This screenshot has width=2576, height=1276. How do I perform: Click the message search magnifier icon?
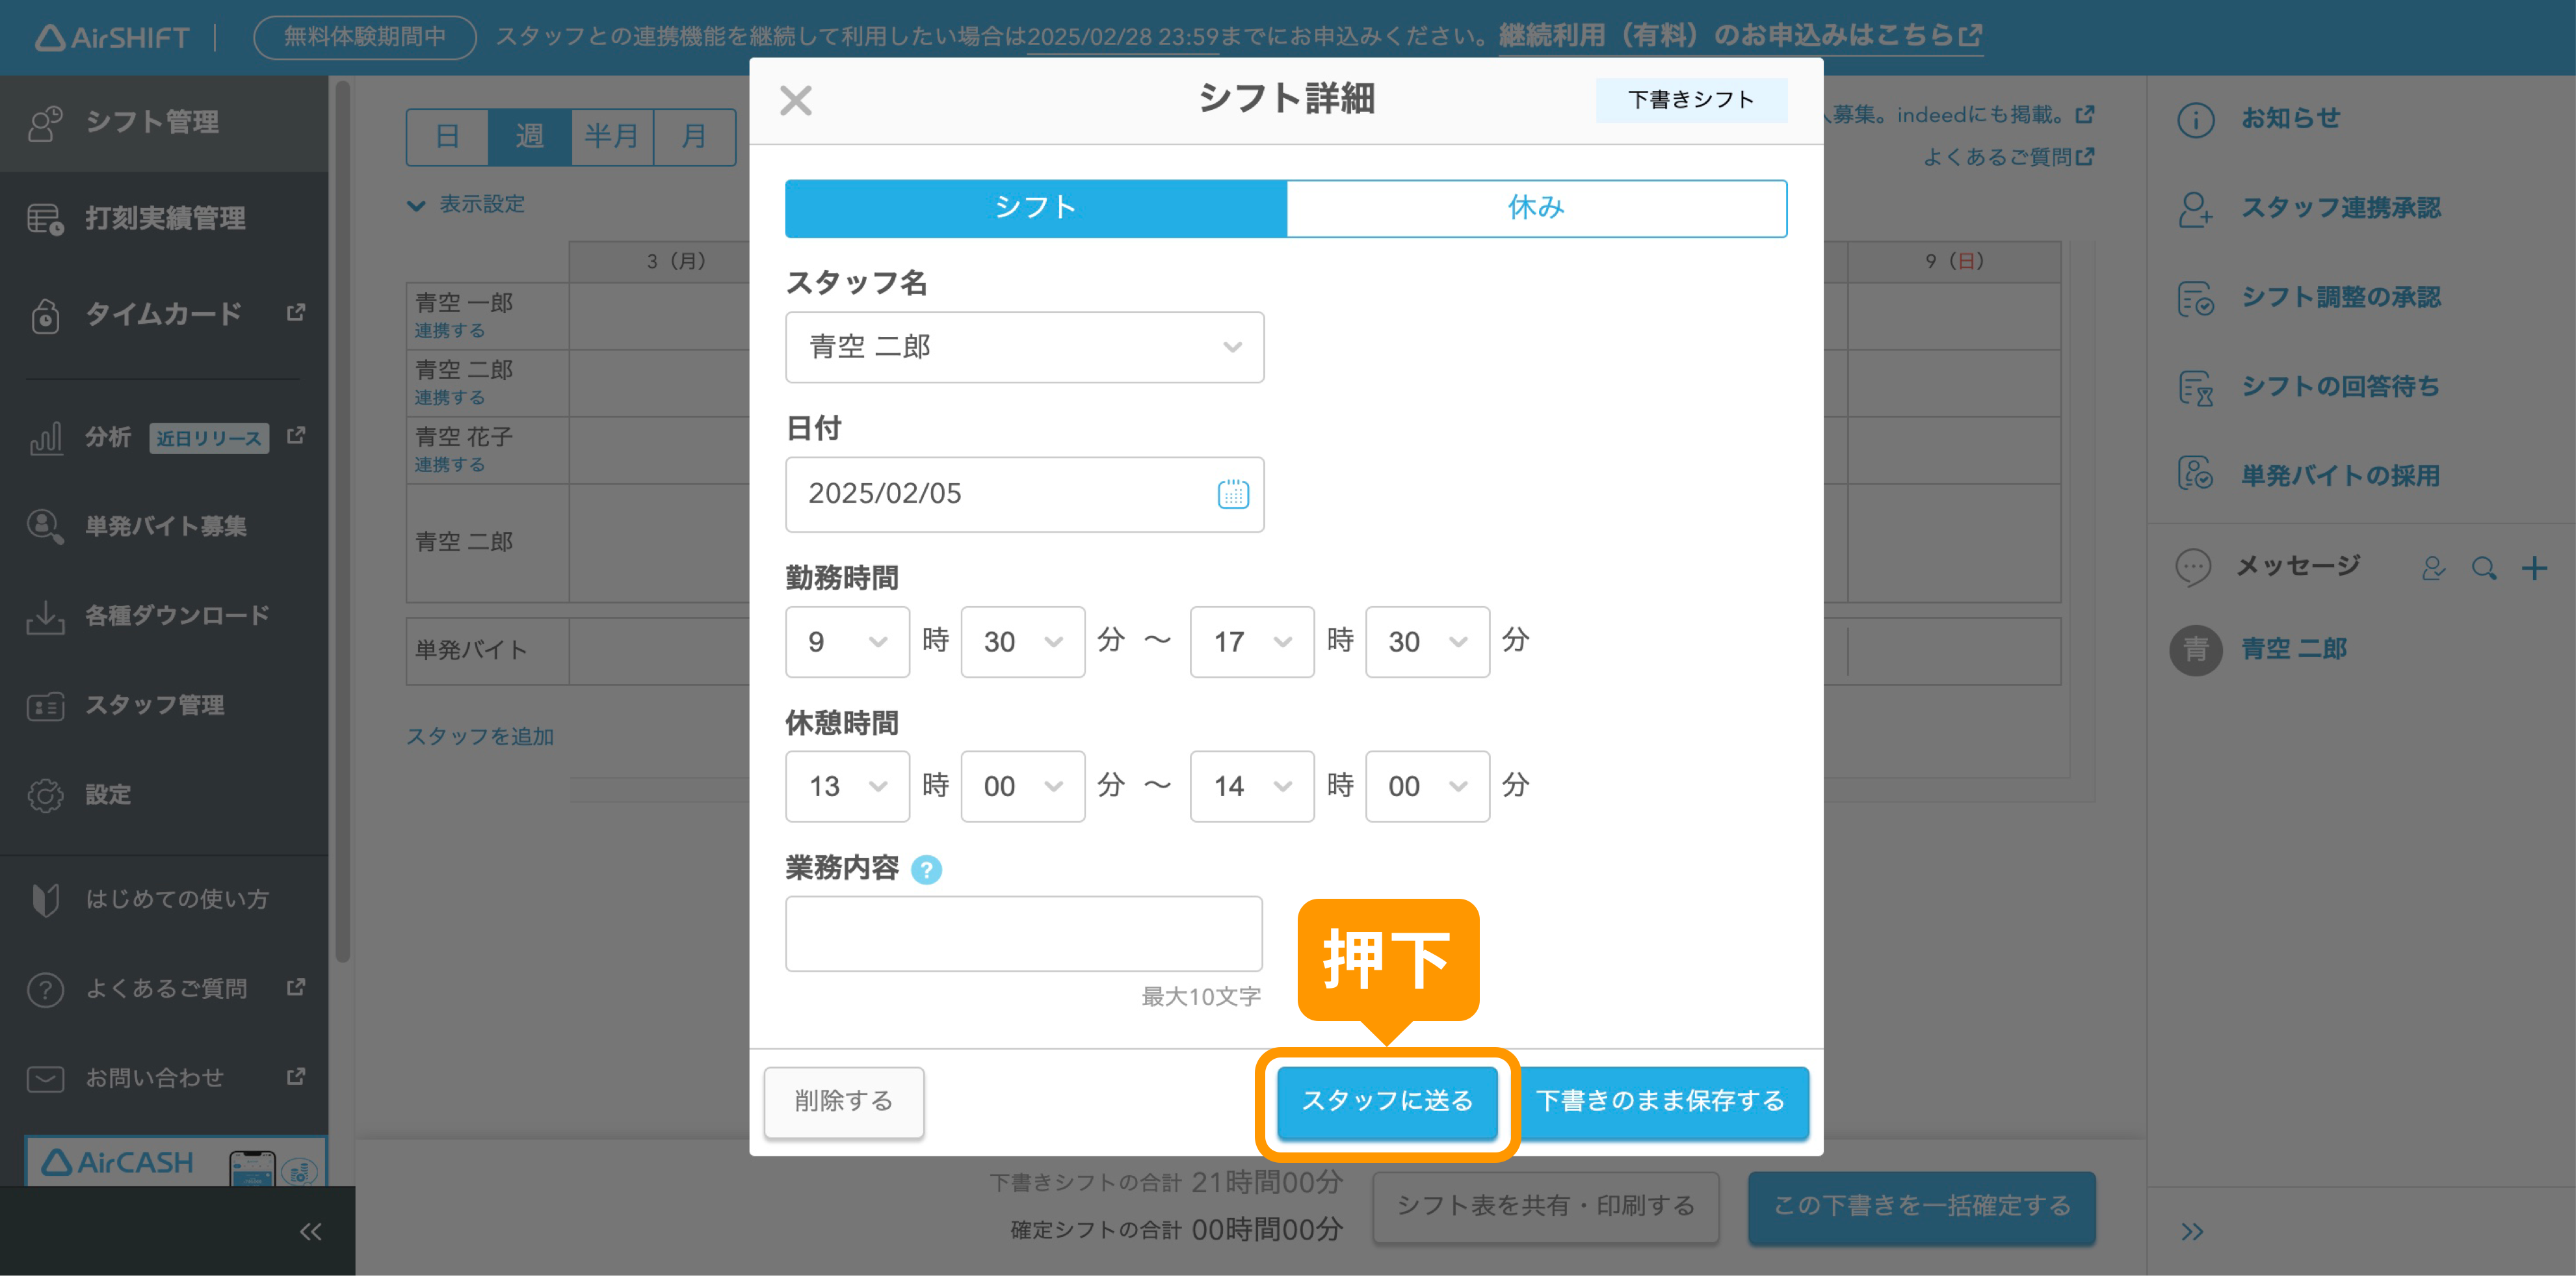click(x=2484, y=569)
